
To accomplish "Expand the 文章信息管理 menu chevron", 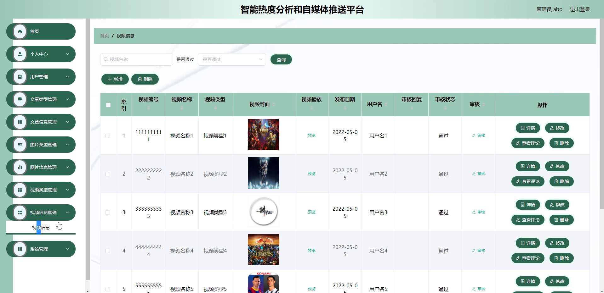I will tap(67, 122).
